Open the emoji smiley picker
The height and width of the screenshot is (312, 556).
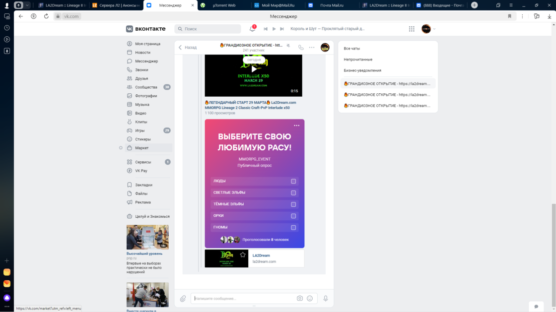310,299
